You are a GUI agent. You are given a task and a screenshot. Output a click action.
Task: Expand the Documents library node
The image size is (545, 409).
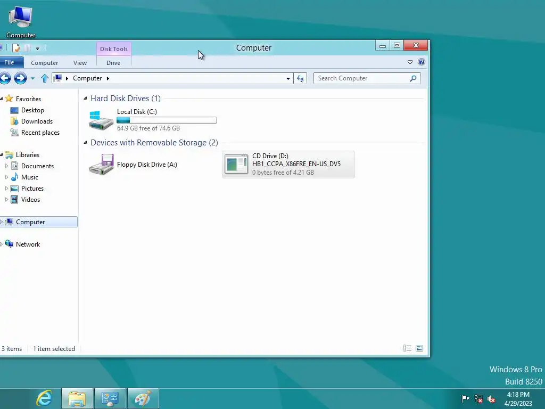tap(6, 166)
